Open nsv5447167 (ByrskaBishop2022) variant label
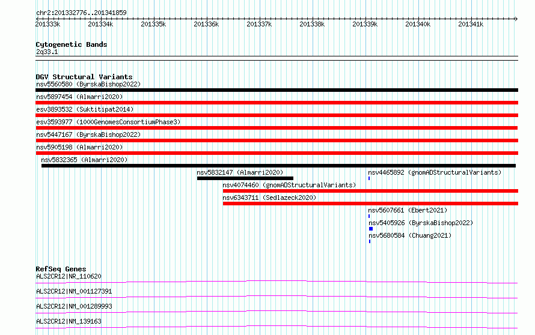 click(88, 134)
